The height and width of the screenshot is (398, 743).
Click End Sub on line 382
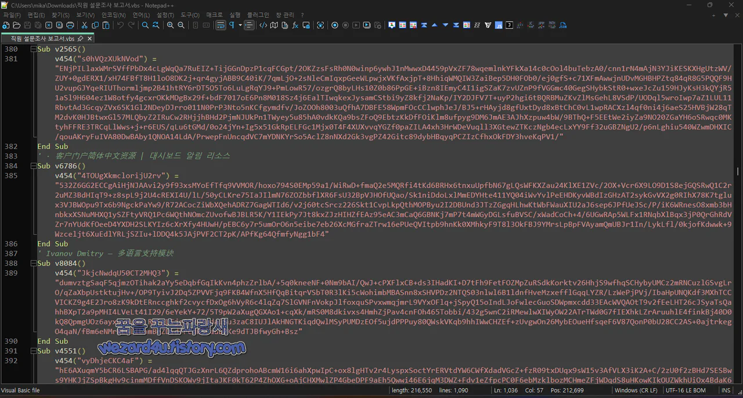click(53, 147)
